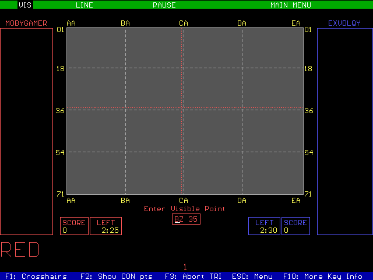Click the left 54 row label

pyautogui.click(x=60, y=153)
